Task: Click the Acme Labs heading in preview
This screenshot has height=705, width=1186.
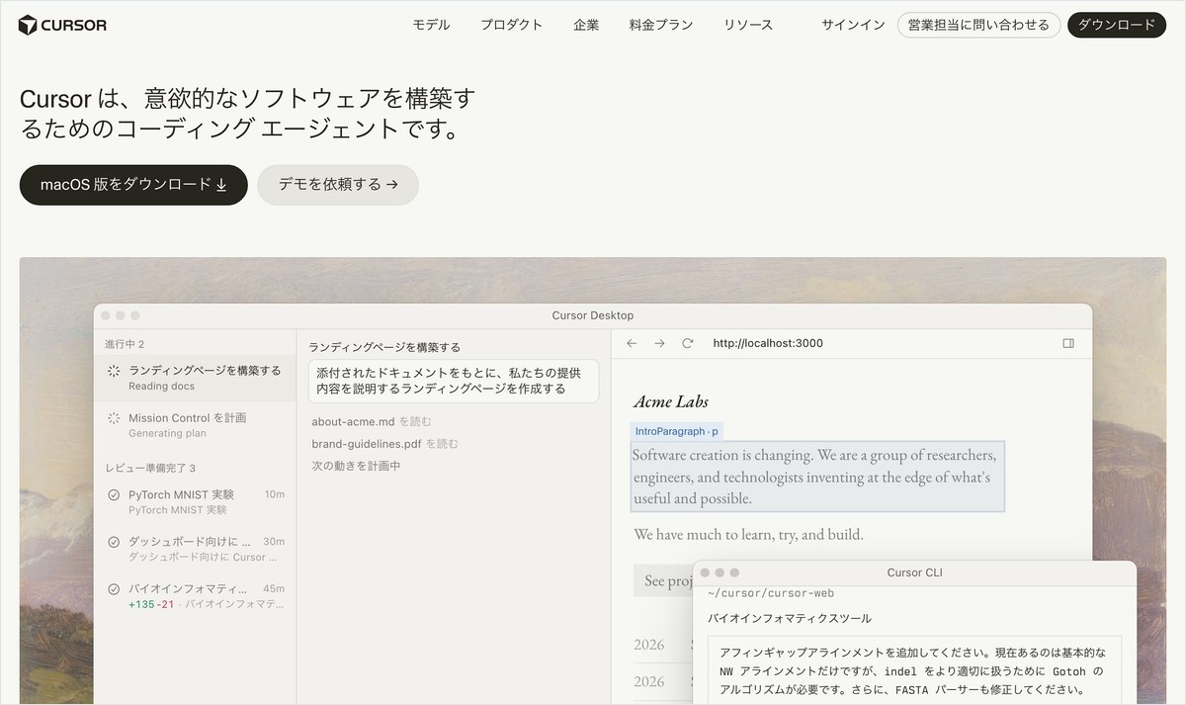Action: tap(670, 401)
